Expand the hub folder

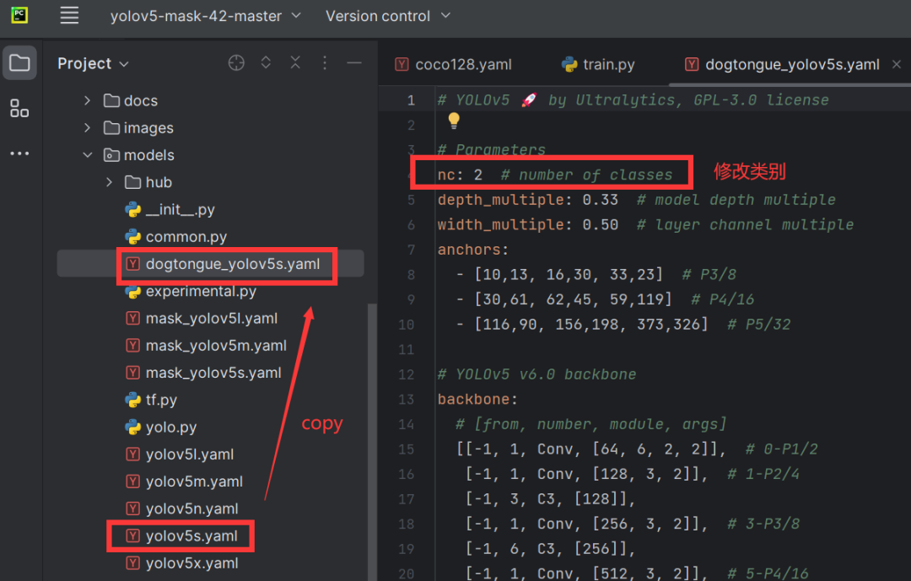(x=109, y=182)
